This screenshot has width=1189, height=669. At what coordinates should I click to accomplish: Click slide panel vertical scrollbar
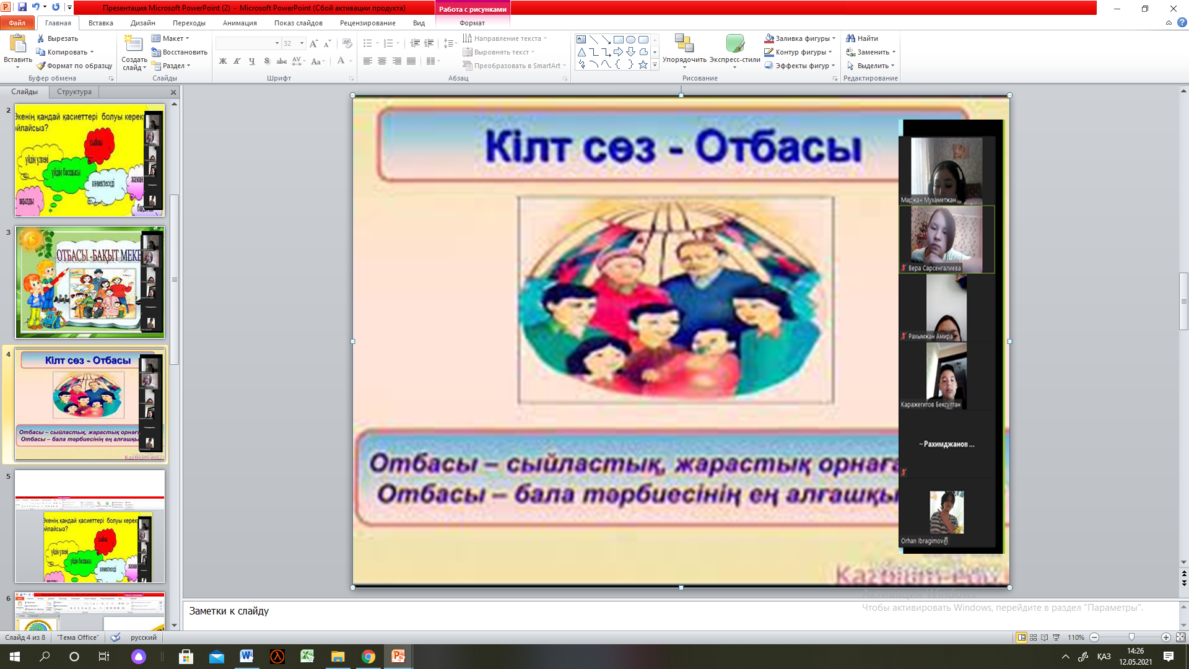tap(175, 280)
